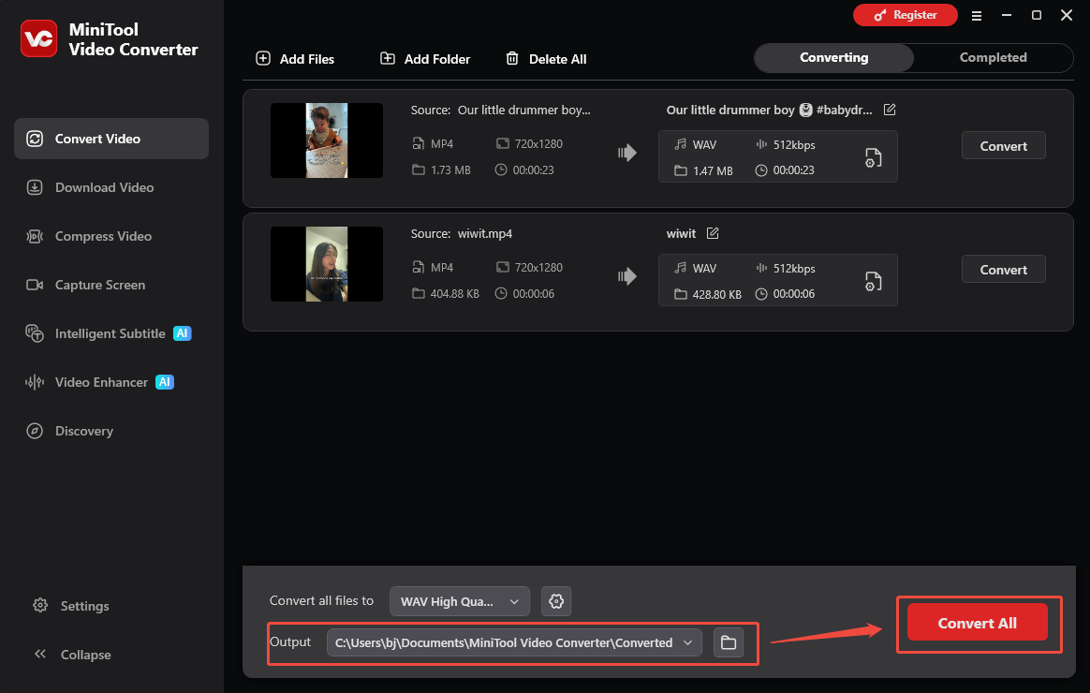Open the hamburger menu in the title bar
Image resolution: width=1090 pixels, height=693 pixels.
(977, 15)
